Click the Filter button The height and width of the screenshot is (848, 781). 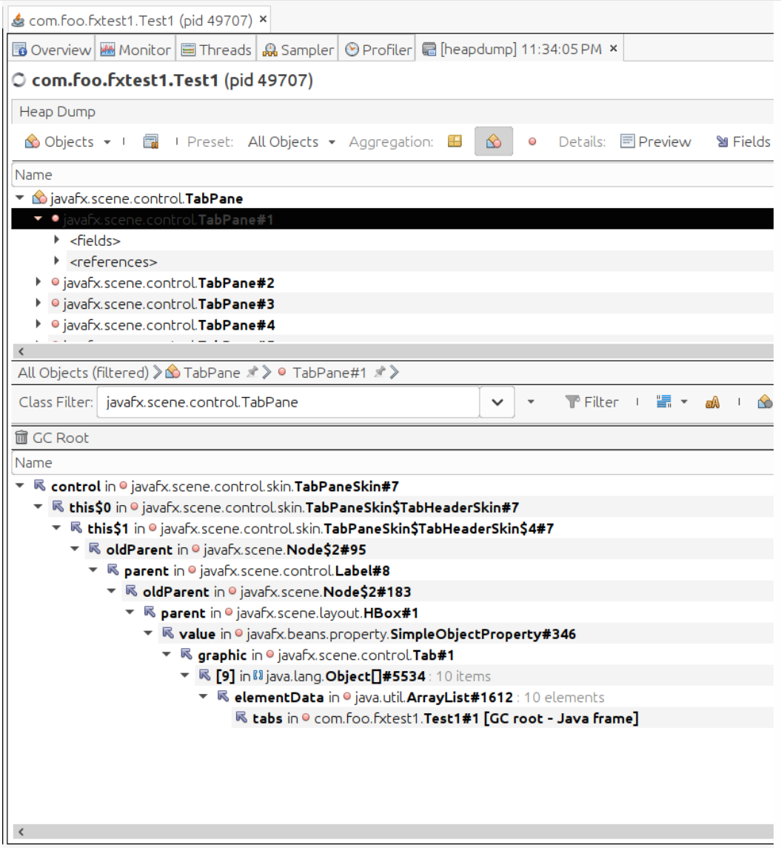click(x=591, y=402)
